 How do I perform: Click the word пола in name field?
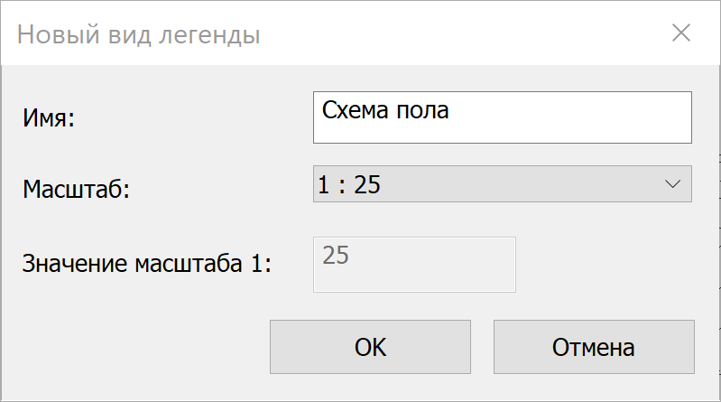[422, 110]
